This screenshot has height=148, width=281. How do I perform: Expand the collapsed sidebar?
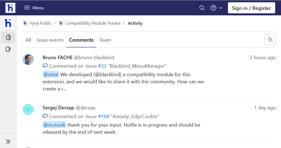(x=8, y=141)
